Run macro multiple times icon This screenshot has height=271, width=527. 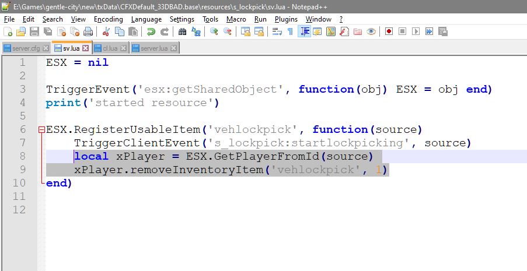click(429, 32)
